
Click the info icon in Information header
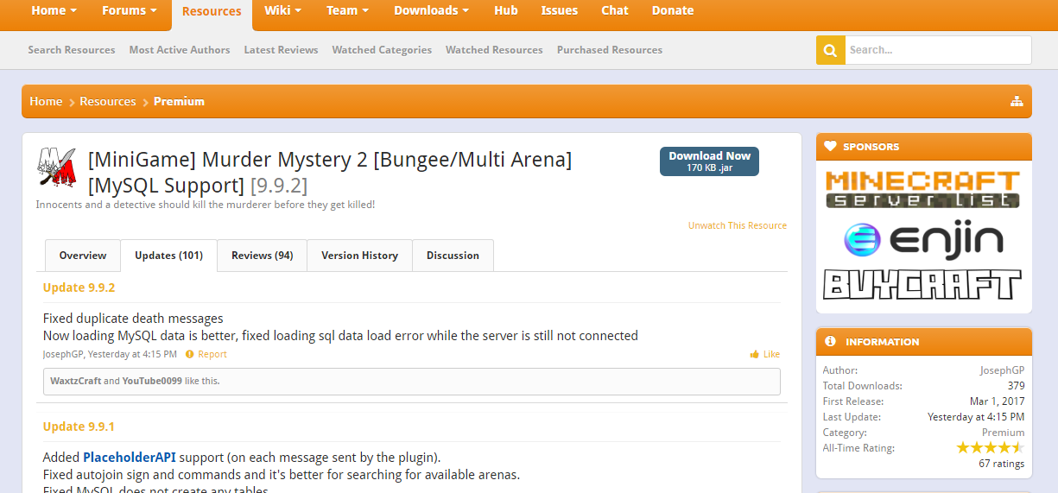pos(830,342)
